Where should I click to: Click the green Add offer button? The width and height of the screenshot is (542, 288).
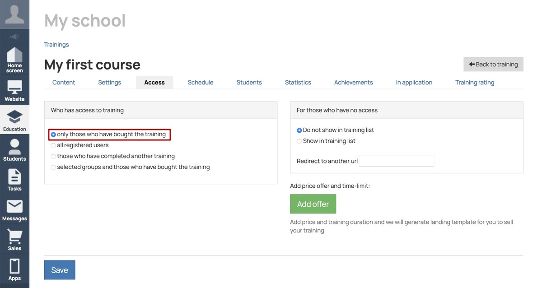point(313,204)
